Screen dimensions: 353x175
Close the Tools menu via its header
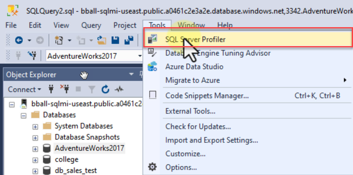(157, 25)
